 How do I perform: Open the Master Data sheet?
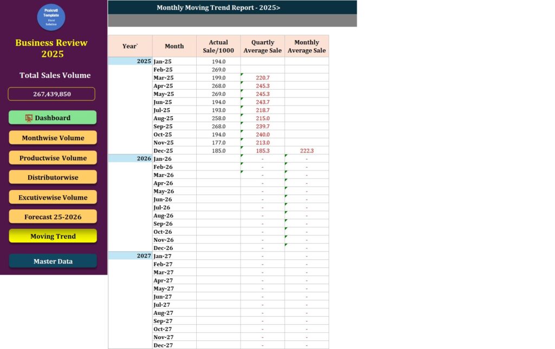tap(53, 261)
